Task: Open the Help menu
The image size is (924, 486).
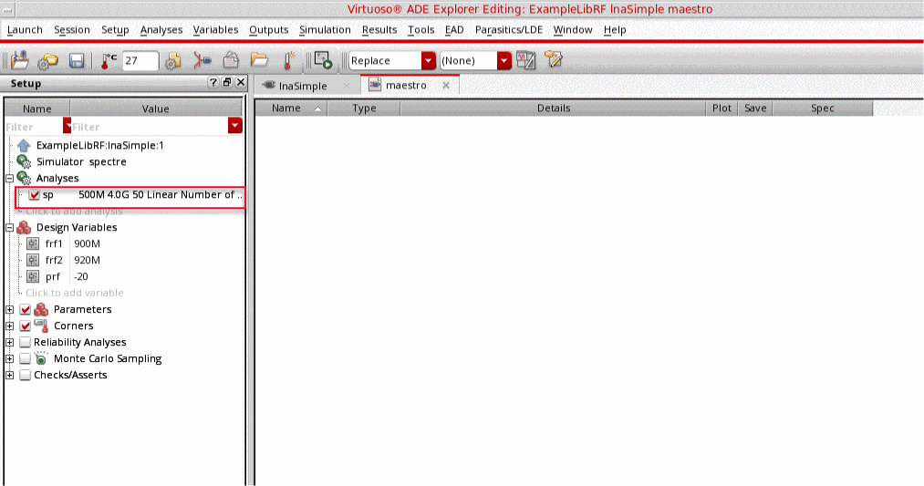Action: pyautogui.click(x=615, y=29)
